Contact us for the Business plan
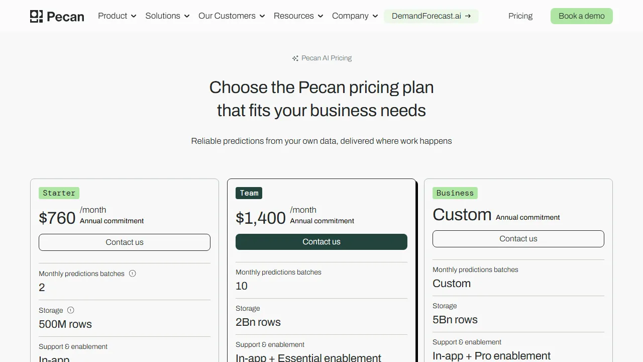 coord(518,239)
